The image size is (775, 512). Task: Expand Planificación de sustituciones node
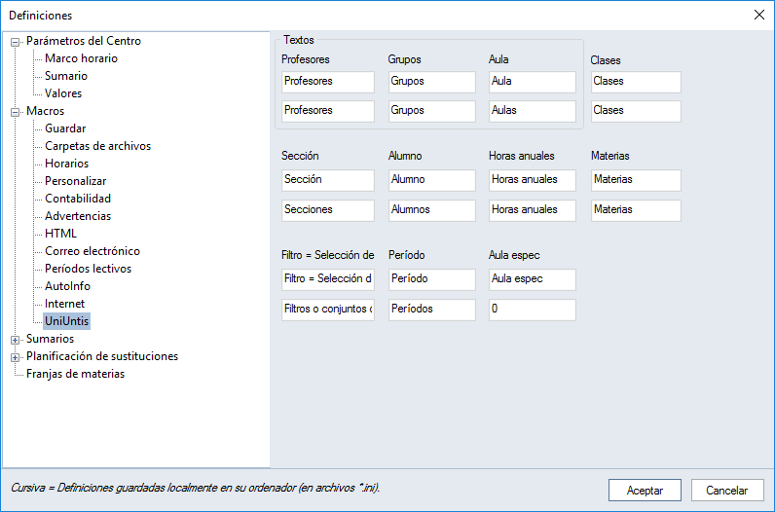(x=16, y=358)
